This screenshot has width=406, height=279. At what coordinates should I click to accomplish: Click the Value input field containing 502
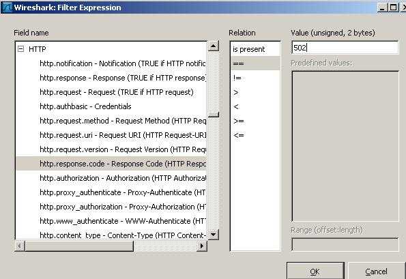(345, 48)
